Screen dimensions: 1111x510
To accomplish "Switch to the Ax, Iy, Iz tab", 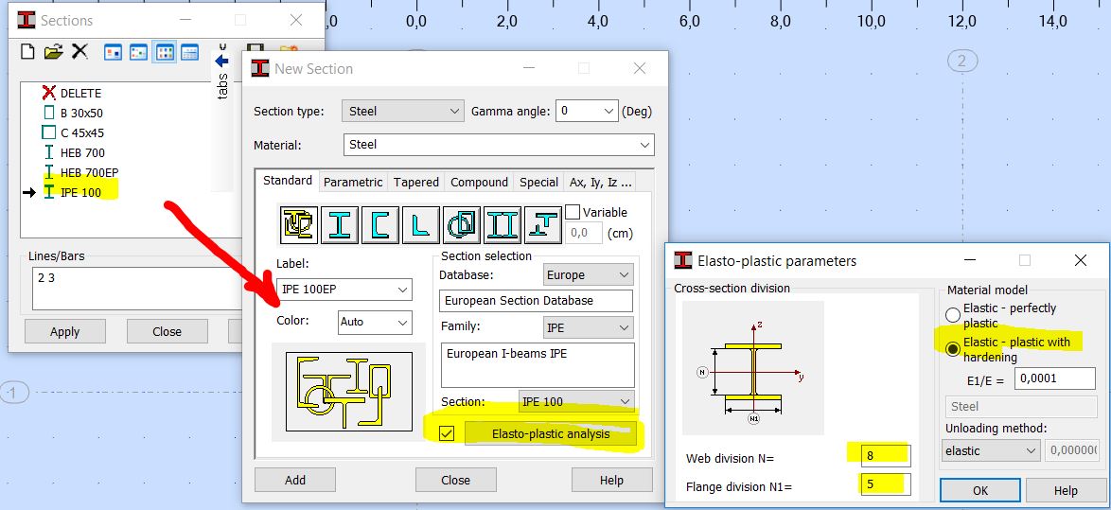I will tap(599, 182).
